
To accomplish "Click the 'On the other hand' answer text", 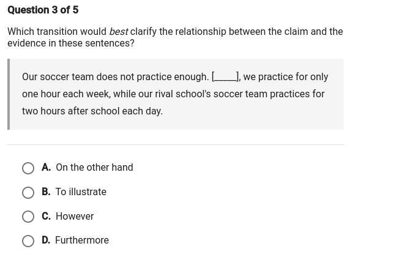I will point(94,168).
